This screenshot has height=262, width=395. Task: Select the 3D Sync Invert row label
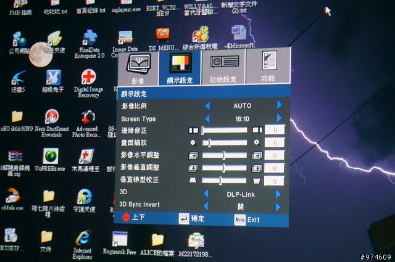tap(139, 205)
